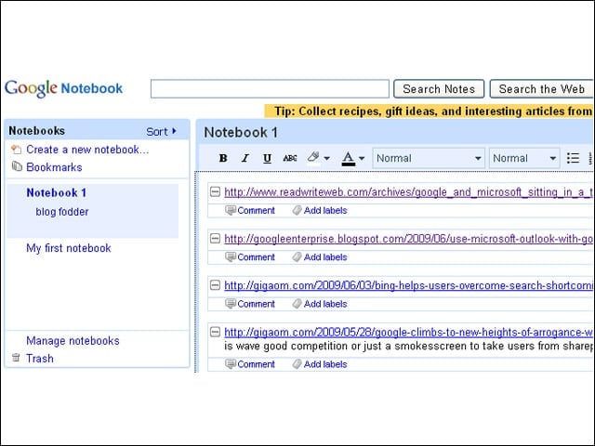Click label tag icon on googleenterprise note
The image size is (595, 446).
297,256
